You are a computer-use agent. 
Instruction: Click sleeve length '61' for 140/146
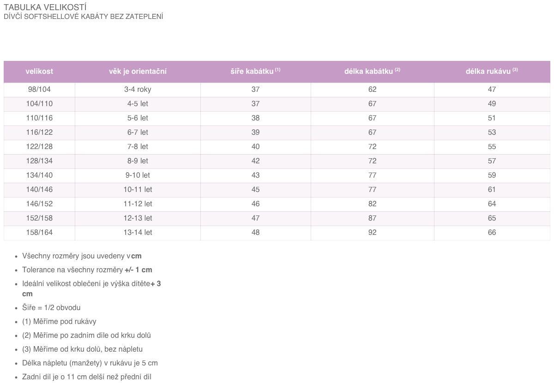click(x=492, y=190)
